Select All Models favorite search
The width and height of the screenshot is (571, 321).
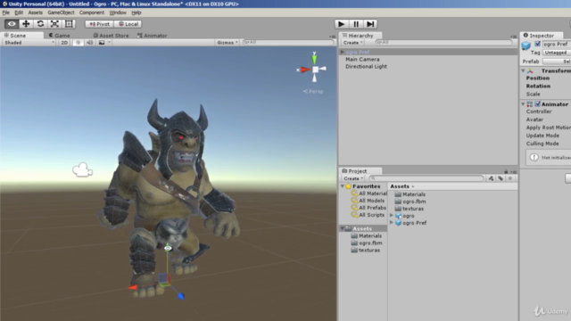point(368,201)
